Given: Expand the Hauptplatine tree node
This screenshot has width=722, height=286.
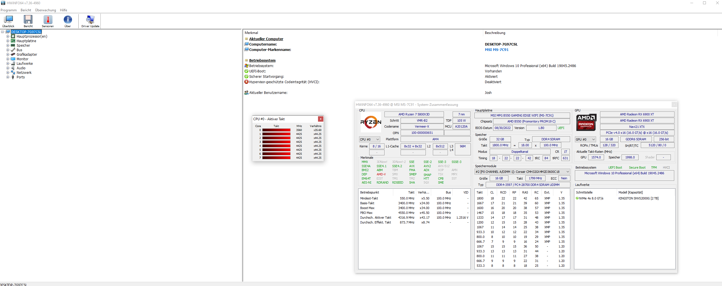Looking at the screenshot, I should [x=8, y=41].
